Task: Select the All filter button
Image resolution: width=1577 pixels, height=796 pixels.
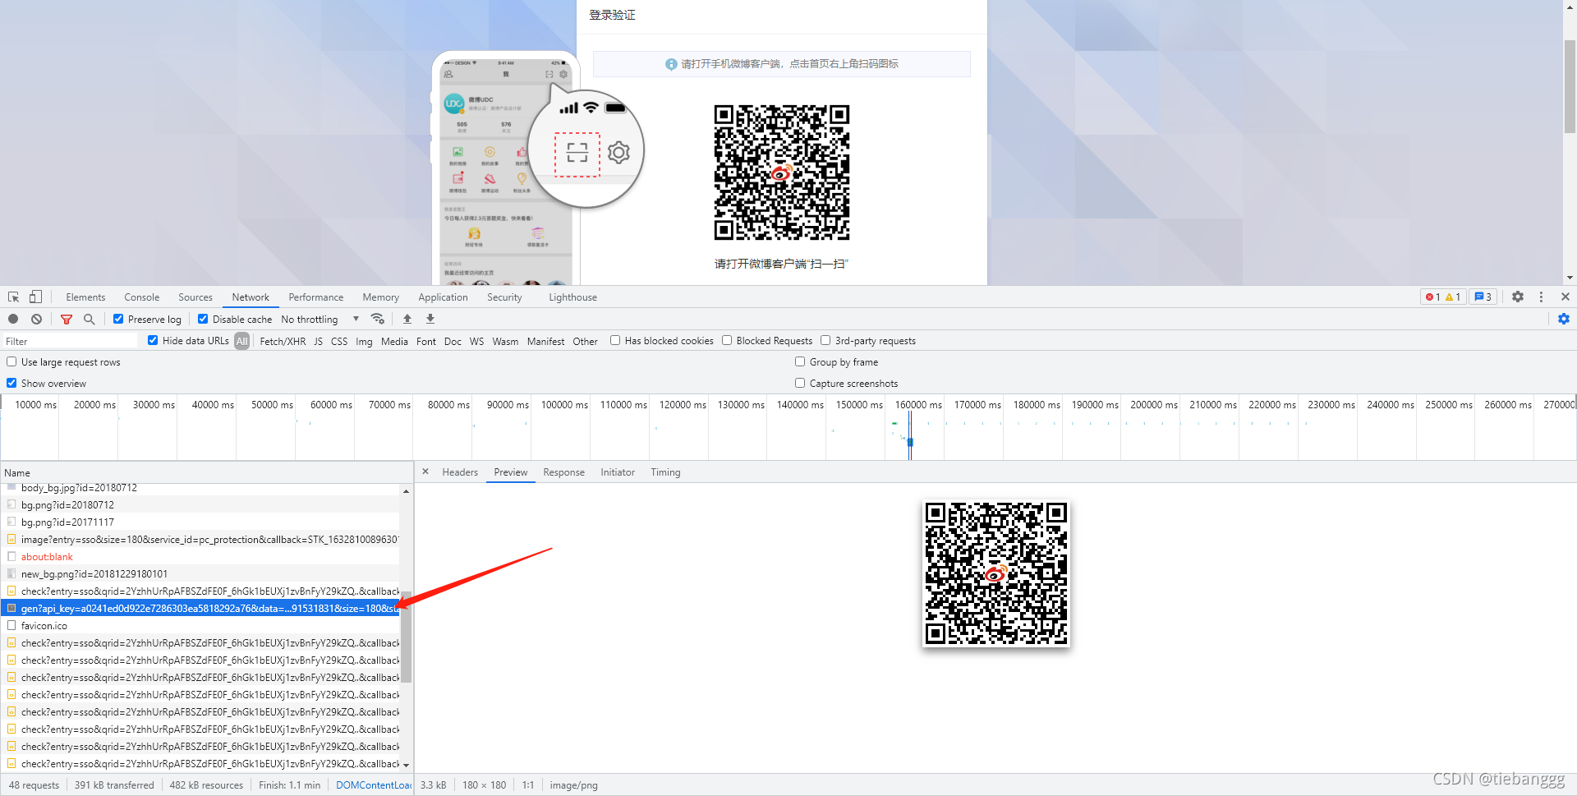Action: pos(241,341)
